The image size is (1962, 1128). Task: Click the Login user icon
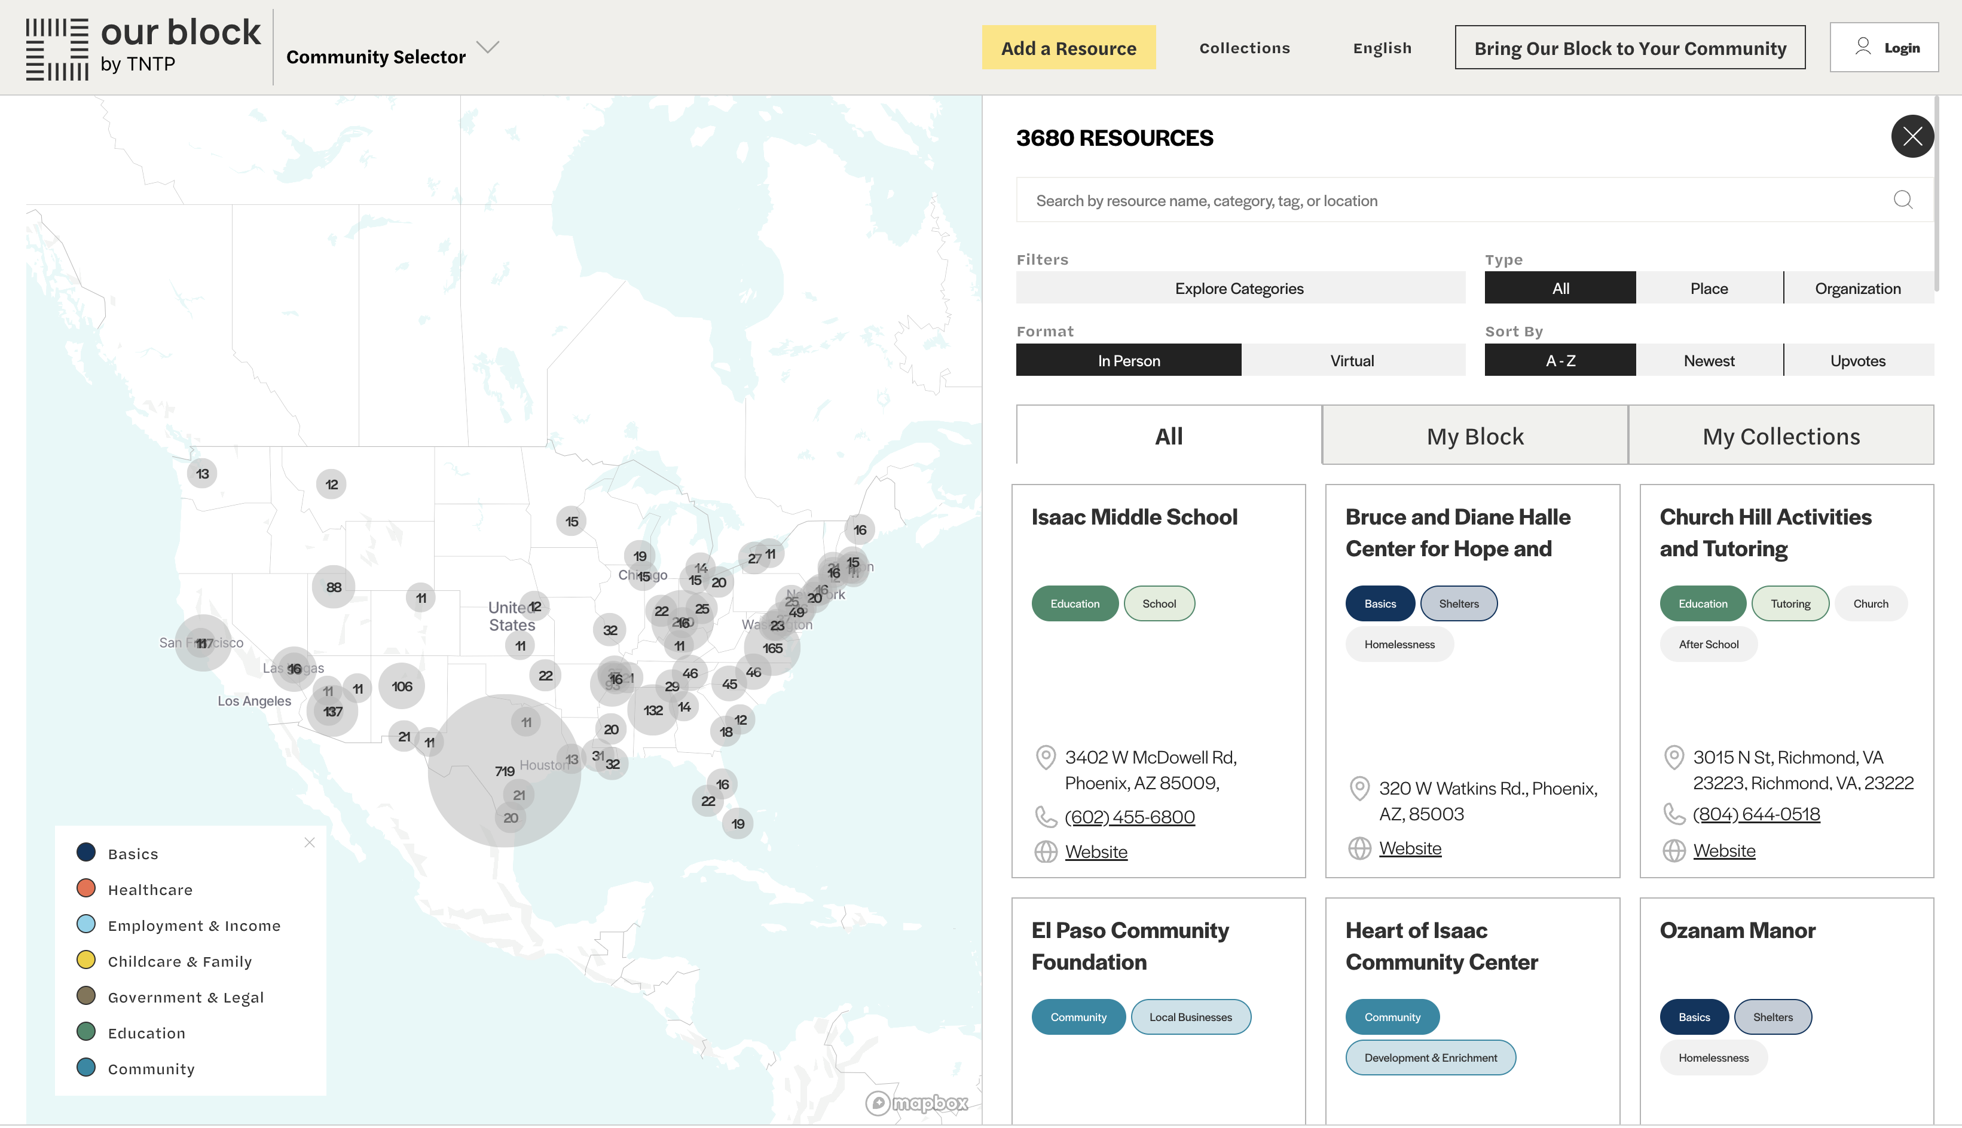1863,47
